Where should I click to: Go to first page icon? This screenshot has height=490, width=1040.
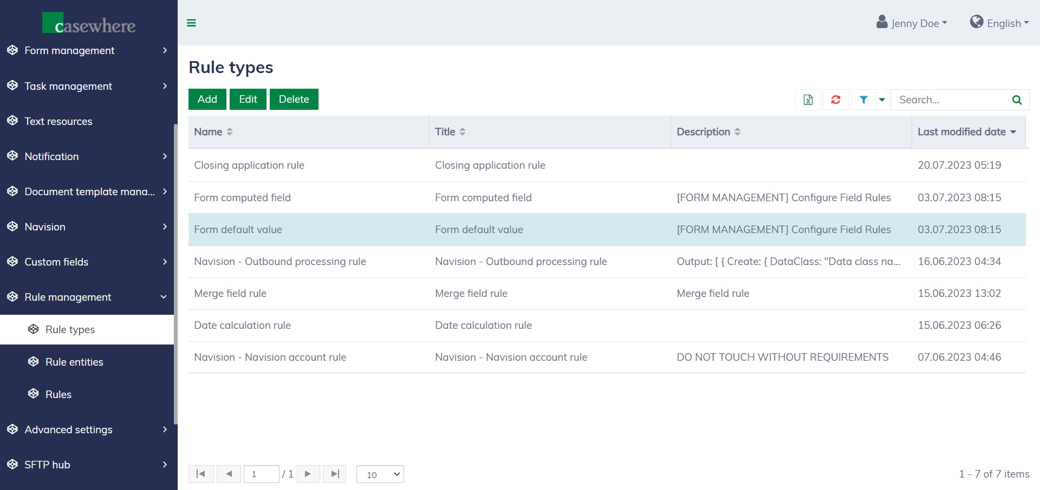point(201,474)
